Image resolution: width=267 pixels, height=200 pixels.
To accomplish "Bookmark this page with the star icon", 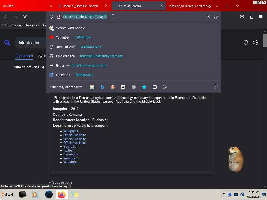I will point(216,17).
